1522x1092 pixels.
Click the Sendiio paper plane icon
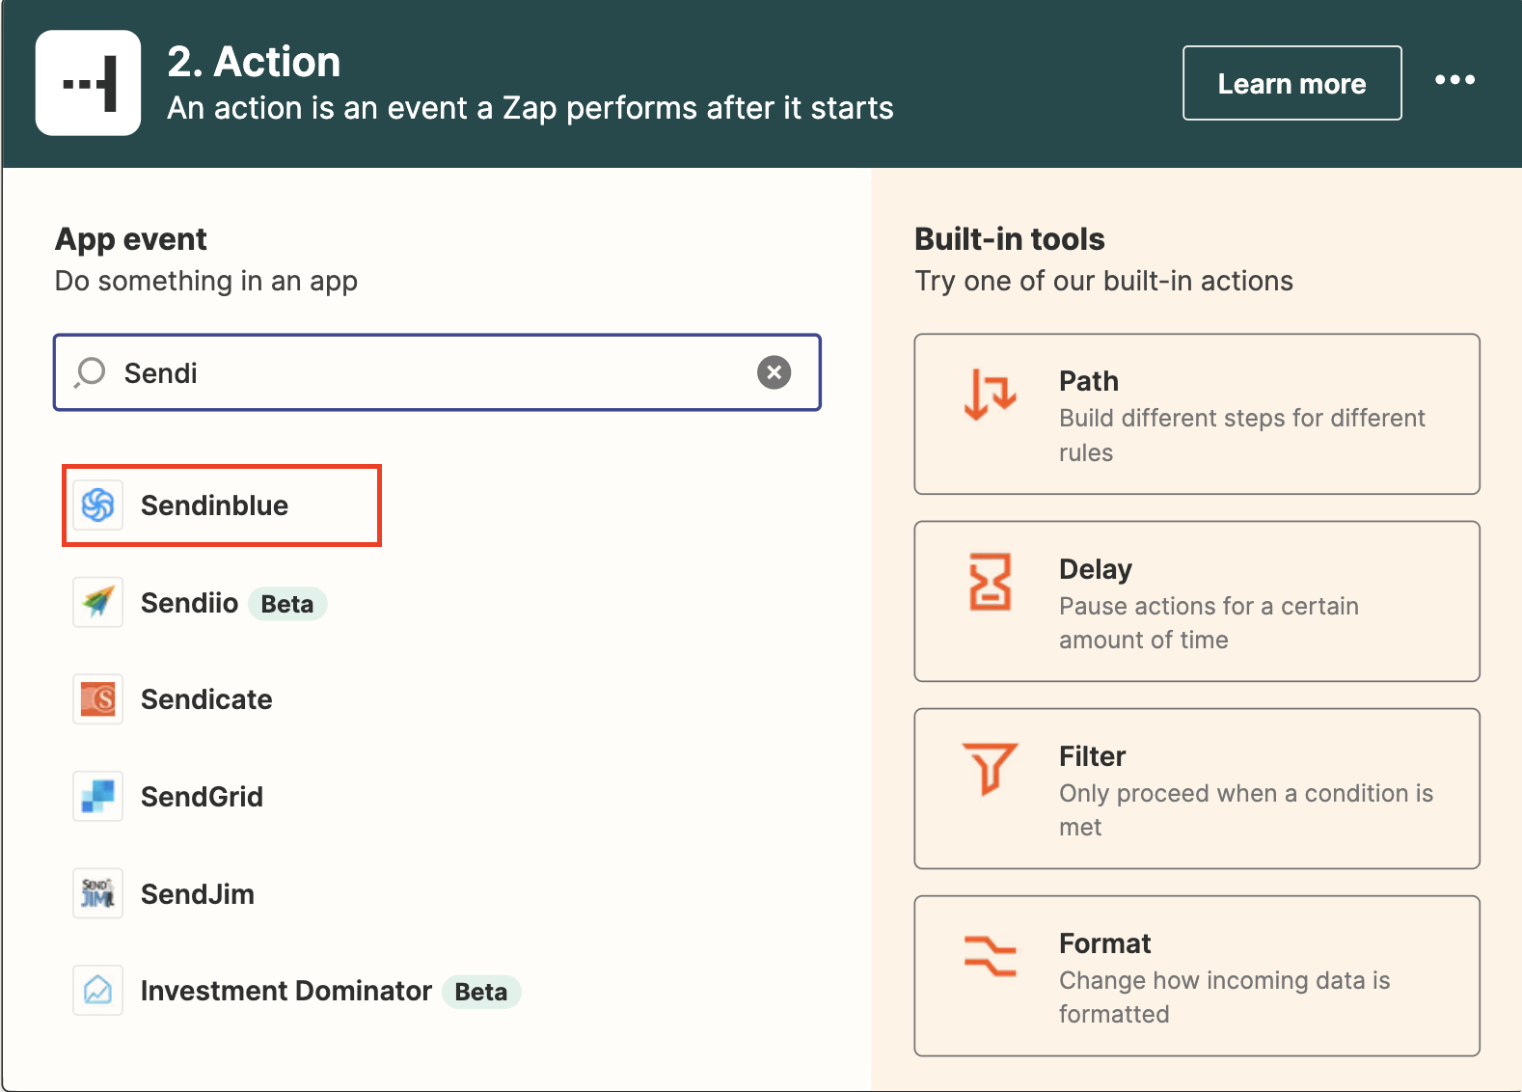[x=98, y=603]
